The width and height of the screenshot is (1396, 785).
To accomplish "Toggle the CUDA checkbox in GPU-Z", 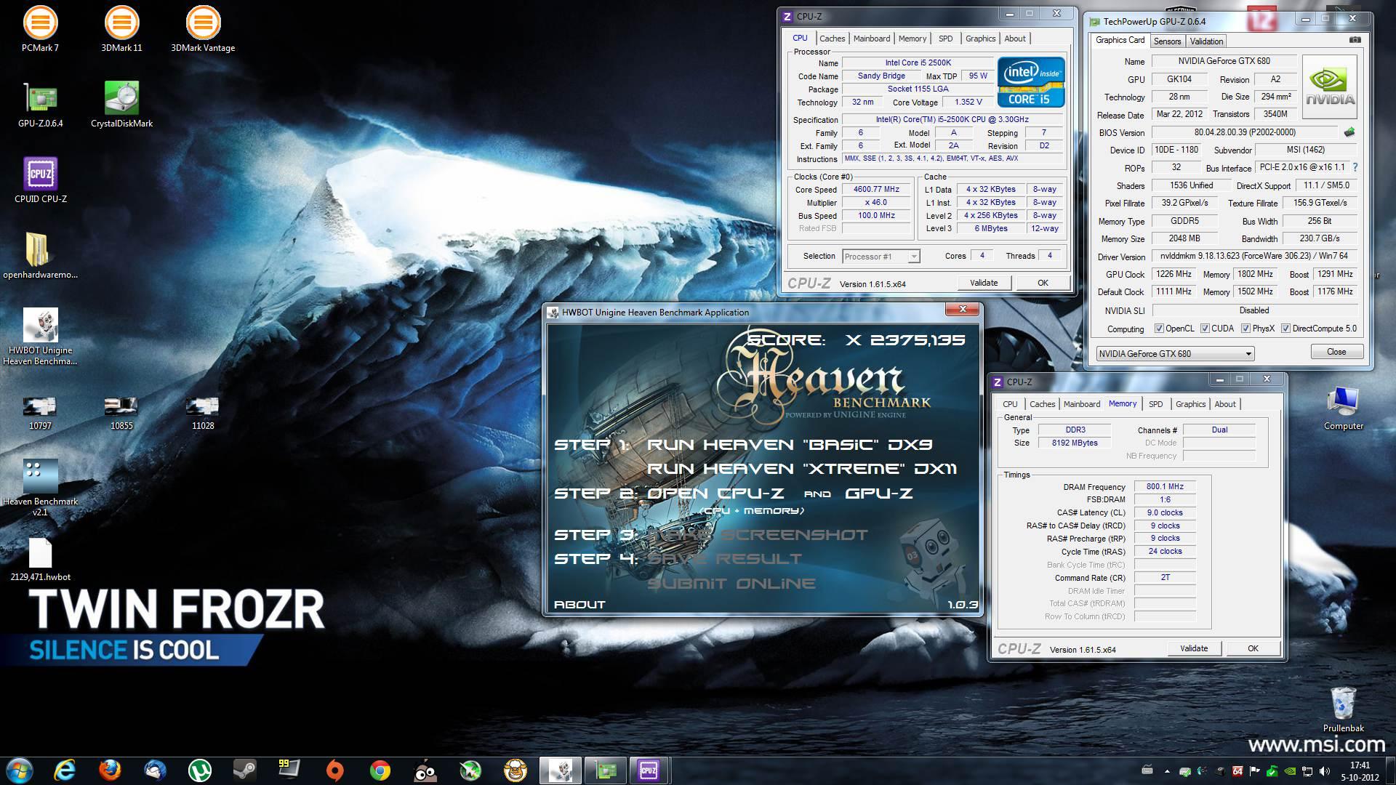I will coord(1205,329).
